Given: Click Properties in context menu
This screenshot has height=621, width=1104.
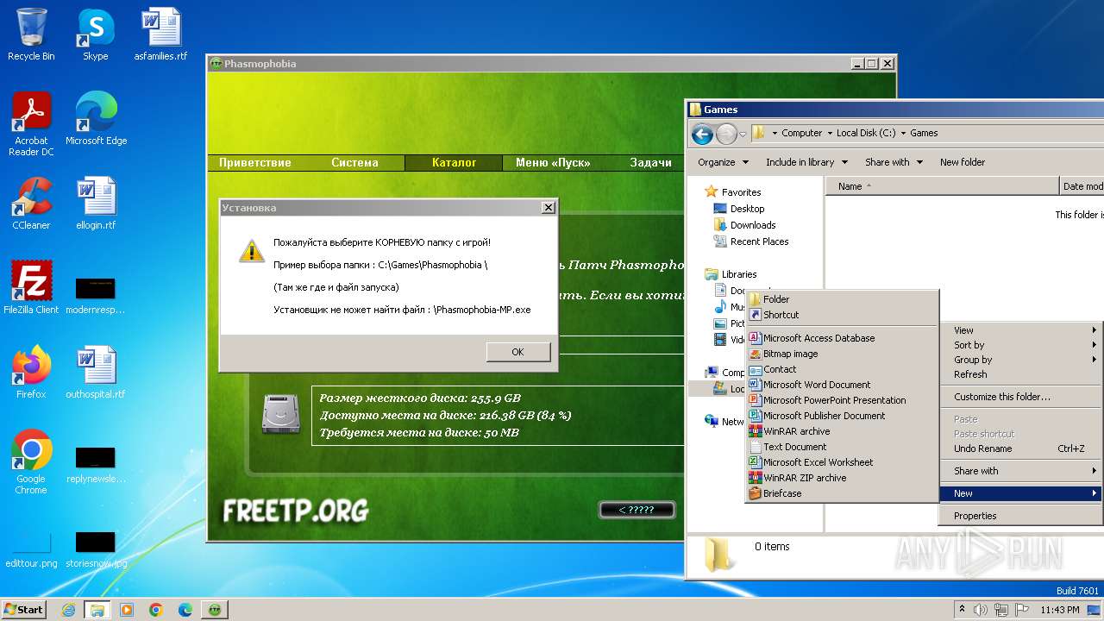Looking at the screenshot, I should tap(1021, 516).
